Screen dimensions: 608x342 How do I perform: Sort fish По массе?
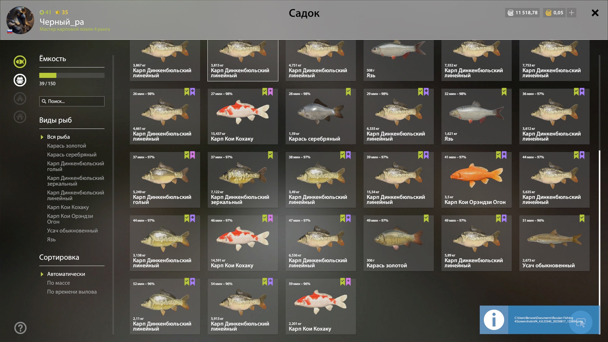click(x=59, y=283)
